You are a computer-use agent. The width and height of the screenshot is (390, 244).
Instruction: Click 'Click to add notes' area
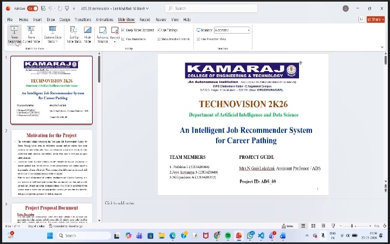pyautogui.click(x=119, y=203)
